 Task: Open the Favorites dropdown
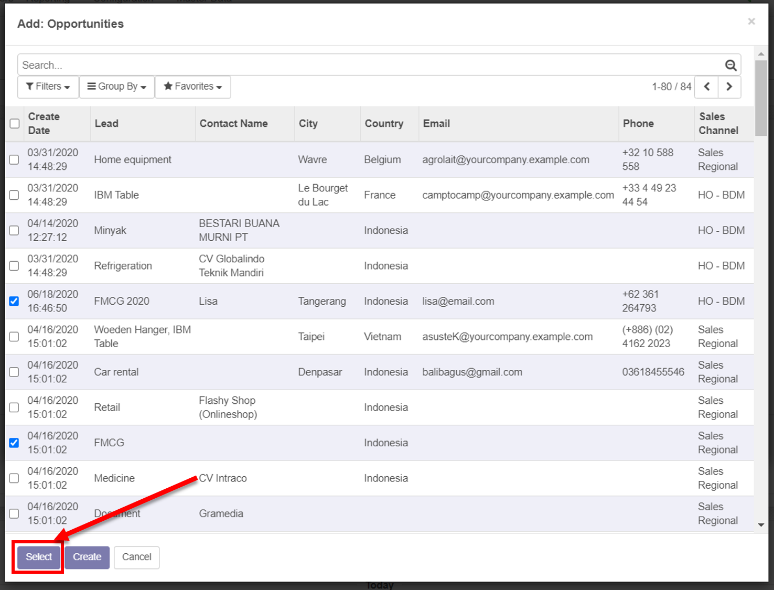pyautogui.click(x=193, y=87)
